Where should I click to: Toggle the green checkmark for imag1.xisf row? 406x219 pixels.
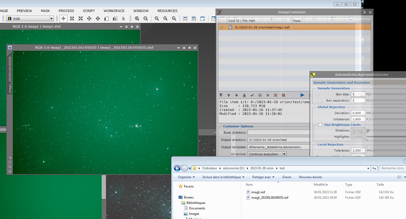tap(222, 27)
